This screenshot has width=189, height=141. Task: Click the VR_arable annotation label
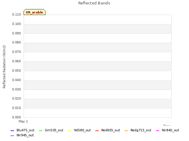[35, 12]
